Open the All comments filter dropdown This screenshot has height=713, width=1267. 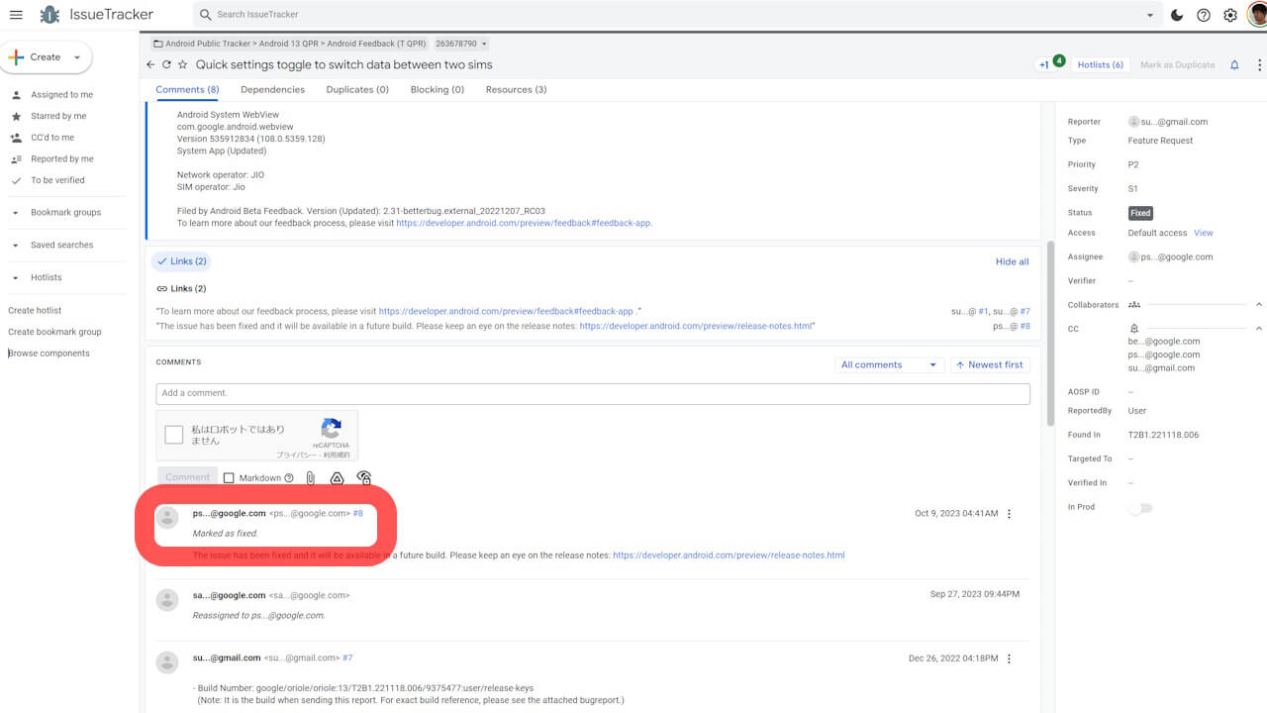coord(888,365)
